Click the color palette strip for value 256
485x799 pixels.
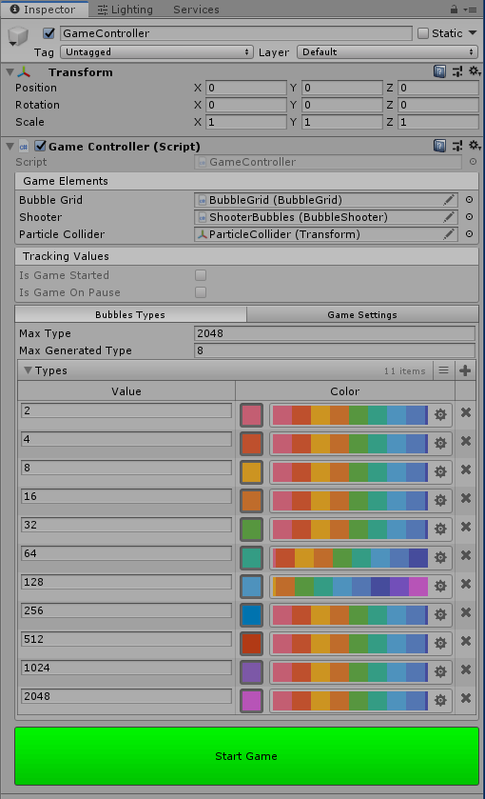point(349,614)
